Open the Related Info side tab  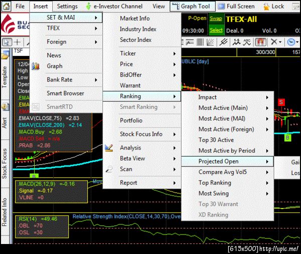[5, 212]
